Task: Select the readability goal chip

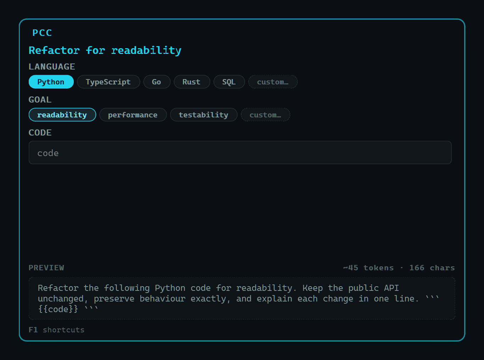Action: tap(62, 115)
